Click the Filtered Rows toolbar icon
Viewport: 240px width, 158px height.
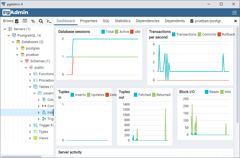click(x=33, y=21)
